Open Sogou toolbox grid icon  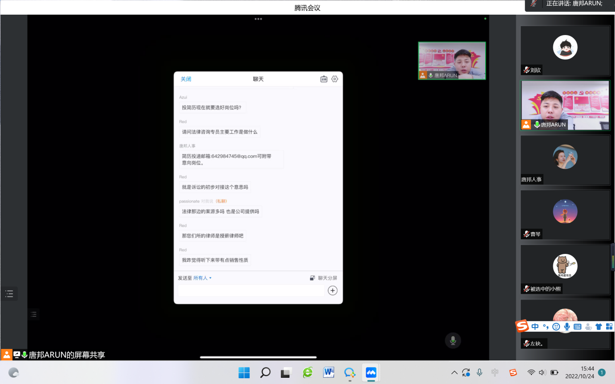(609, 327)
